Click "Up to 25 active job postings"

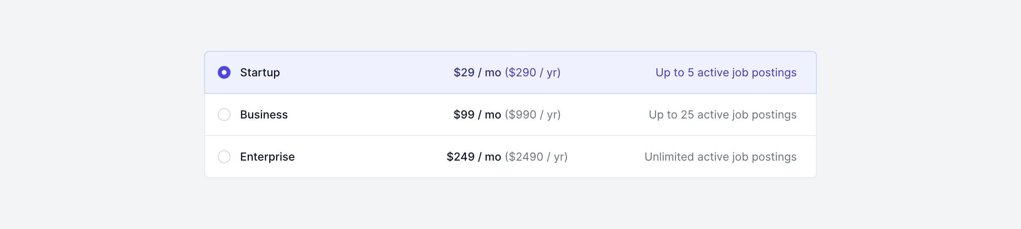[722, 114]
